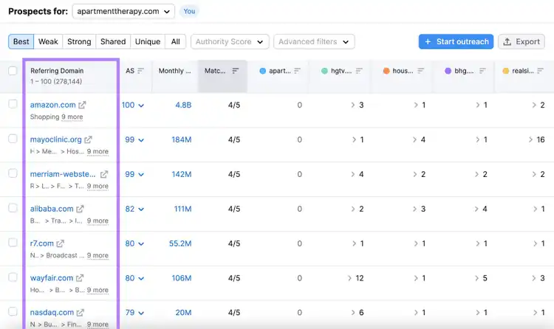This screenshot has width=554, height=329.
Task: Show 9 more categories for amazon.com
Action: click(x=72, y=117)
